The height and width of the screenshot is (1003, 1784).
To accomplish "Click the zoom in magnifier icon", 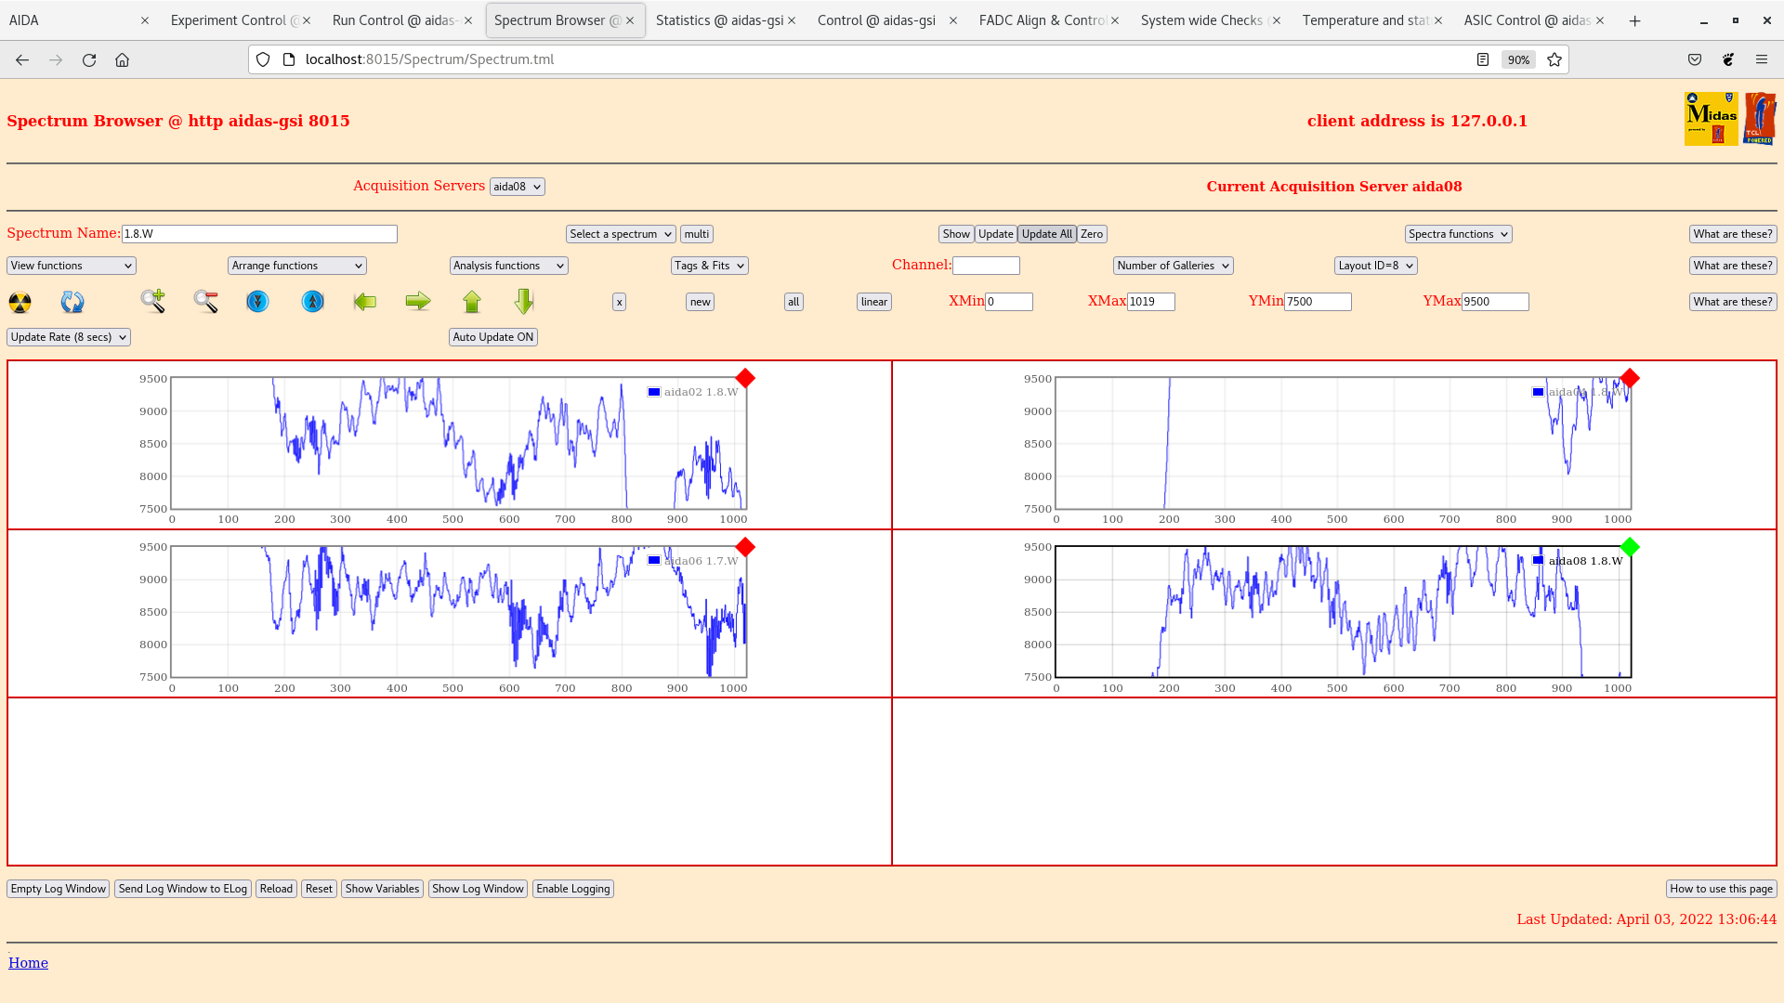I will [153, 301].
